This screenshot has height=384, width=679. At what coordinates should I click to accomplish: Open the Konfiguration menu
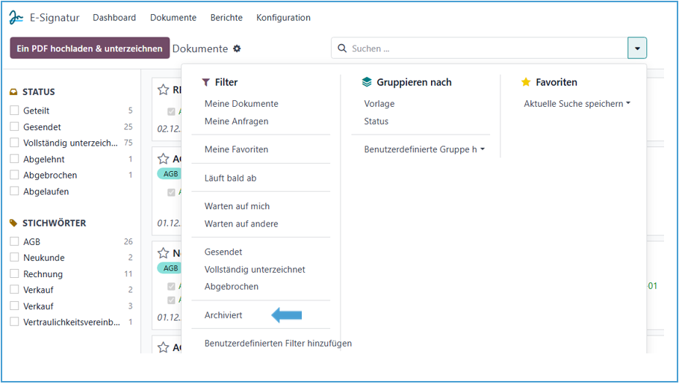coord(283,17)
